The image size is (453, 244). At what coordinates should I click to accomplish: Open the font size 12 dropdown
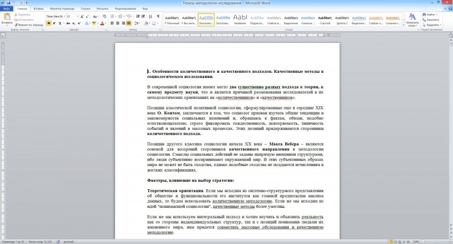pyautogui.click(x=77, y=16)
